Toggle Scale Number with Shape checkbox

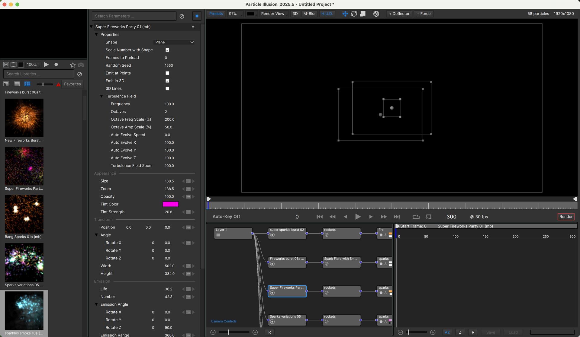click(x=167, y=50)
